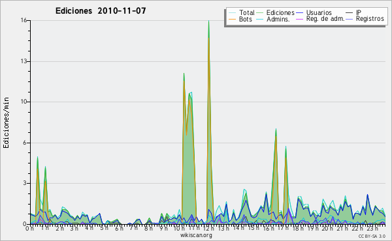Click the 'CC BY-SA 3.0' license text
Viewport: 392px width, 241px height.
pyautogui.click(x=372, y=236)
